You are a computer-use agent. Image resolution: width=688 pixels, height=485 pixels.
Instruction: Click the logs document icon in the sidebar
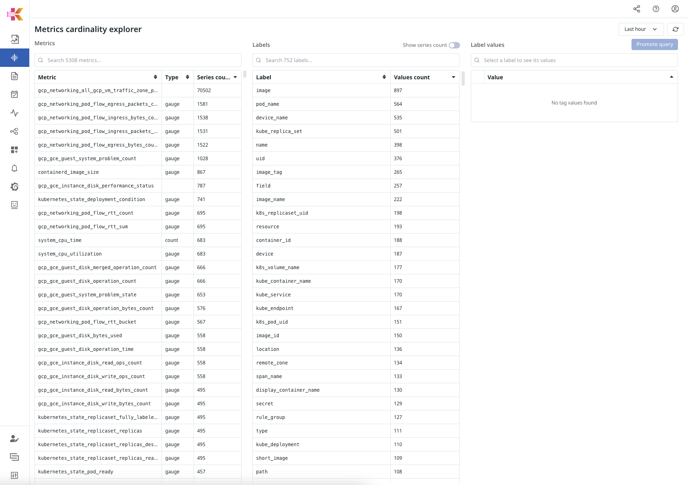(14, 76)
